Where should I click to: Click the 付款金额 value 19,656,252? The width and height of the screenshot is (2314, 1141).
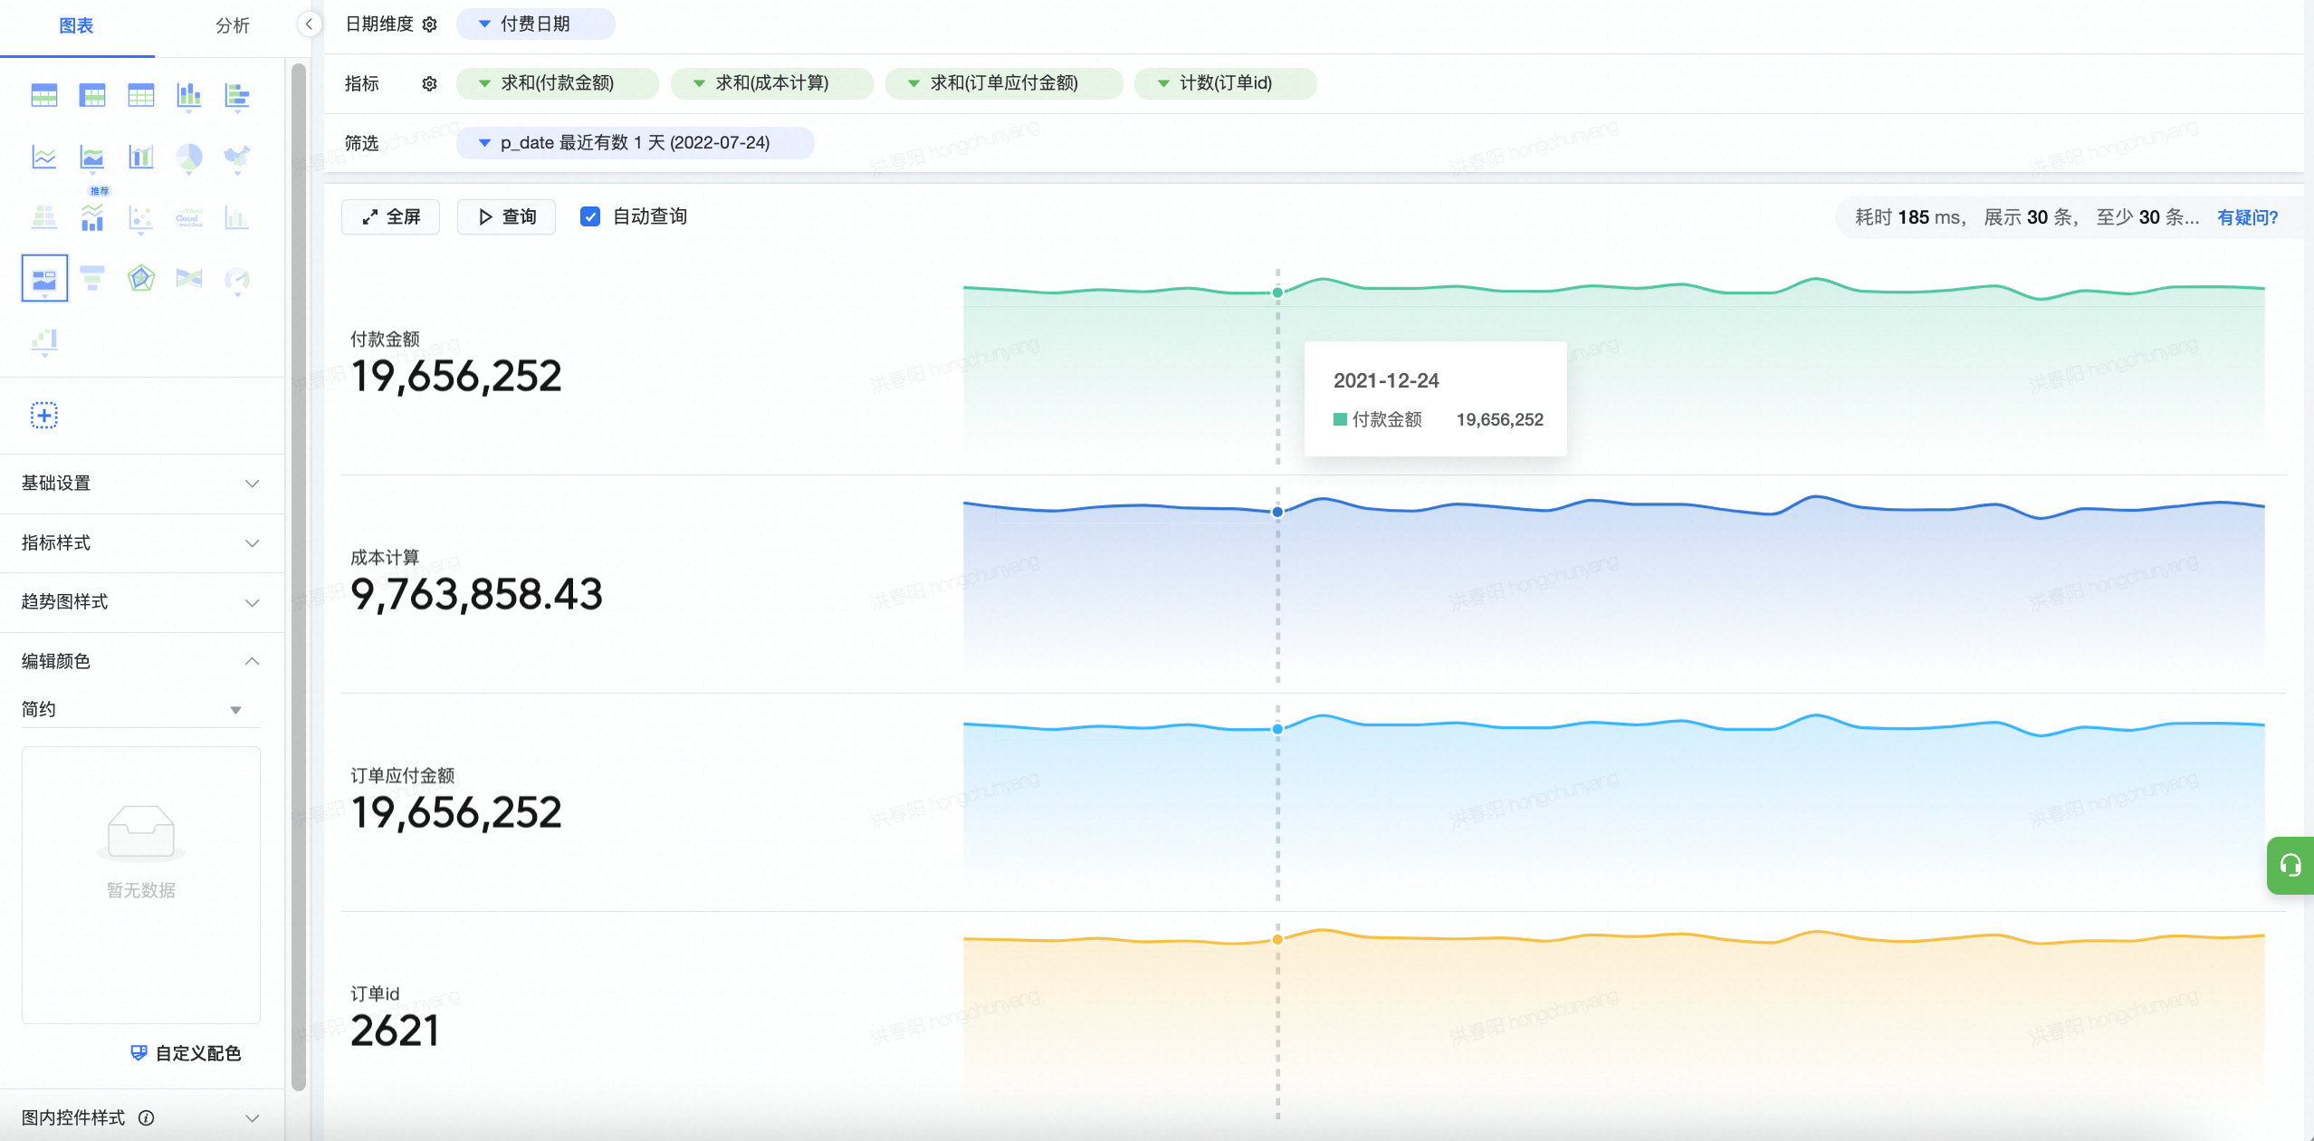[456, 376]
